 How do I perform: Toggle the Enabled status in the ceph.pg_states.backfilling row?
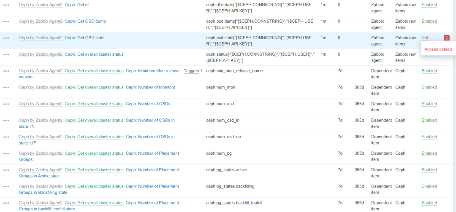(x=429, y=186)
